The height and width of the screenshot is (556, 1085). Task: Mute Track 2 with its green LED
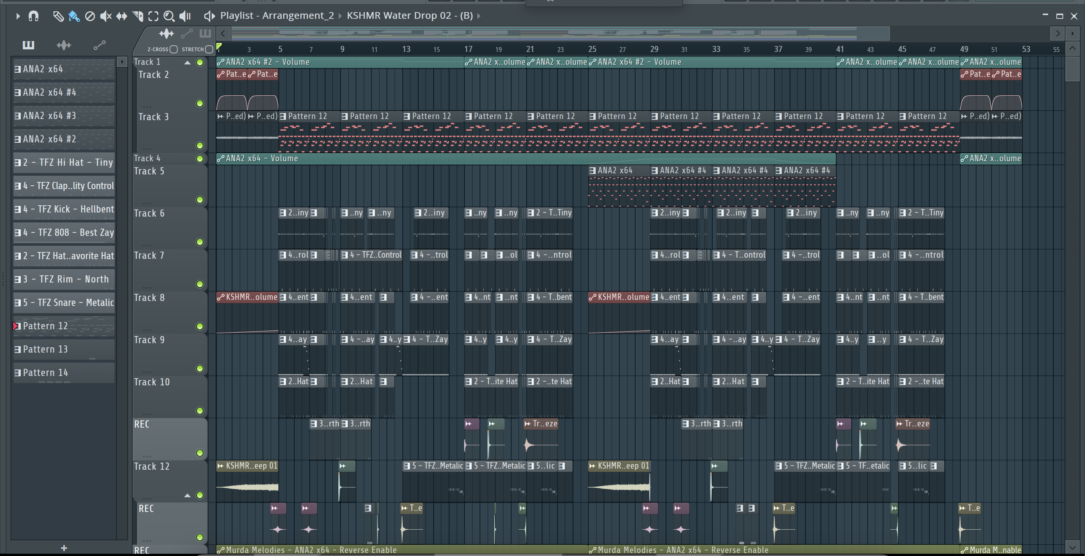(200, 103)
